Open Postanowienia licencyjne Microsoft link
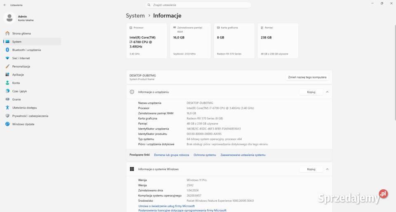The height and width of the screenshot is (212, 396). [182, 210]
